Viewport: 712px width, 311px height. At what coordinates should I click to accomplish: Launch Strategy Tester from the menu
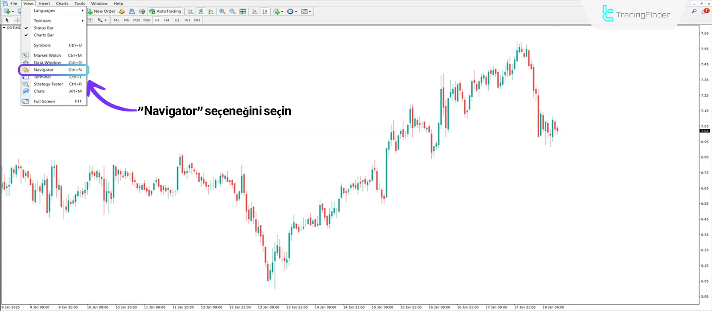54,84
